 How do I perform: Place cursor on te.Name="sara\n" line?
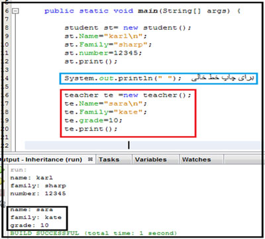105,104
